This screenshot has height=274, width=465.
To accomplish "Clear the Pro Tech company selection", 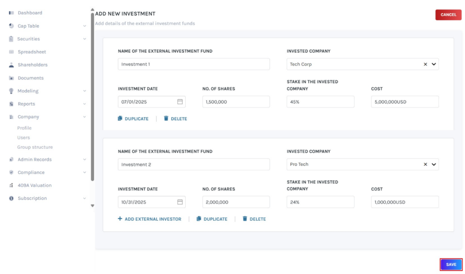I will (425, 164).
